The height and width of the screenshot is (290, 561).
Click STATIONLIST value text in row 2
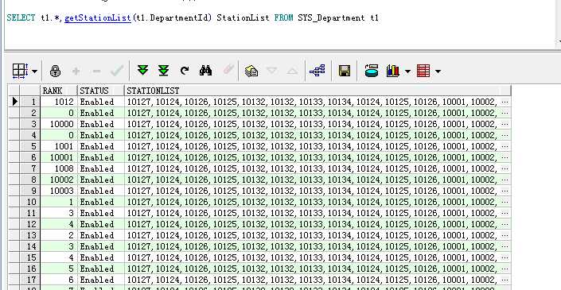click(x=312, y=113)
